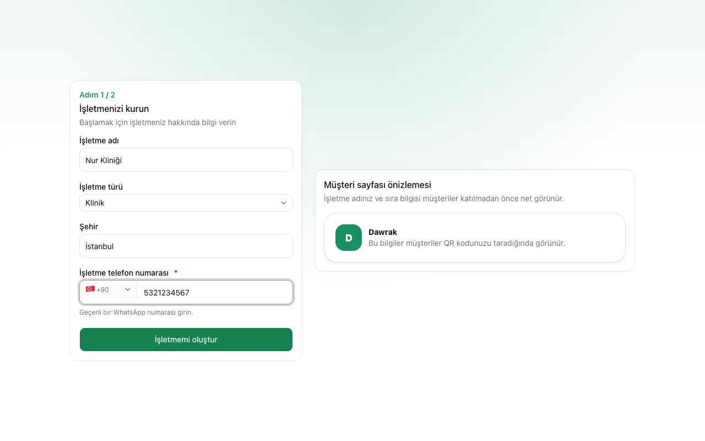Click the İşletme türü label
The image size is (705, 441).
tap(101, 187)
